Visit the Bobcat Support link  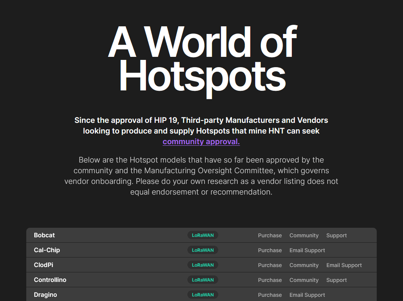pyautogui.click(x=336, y=235)
